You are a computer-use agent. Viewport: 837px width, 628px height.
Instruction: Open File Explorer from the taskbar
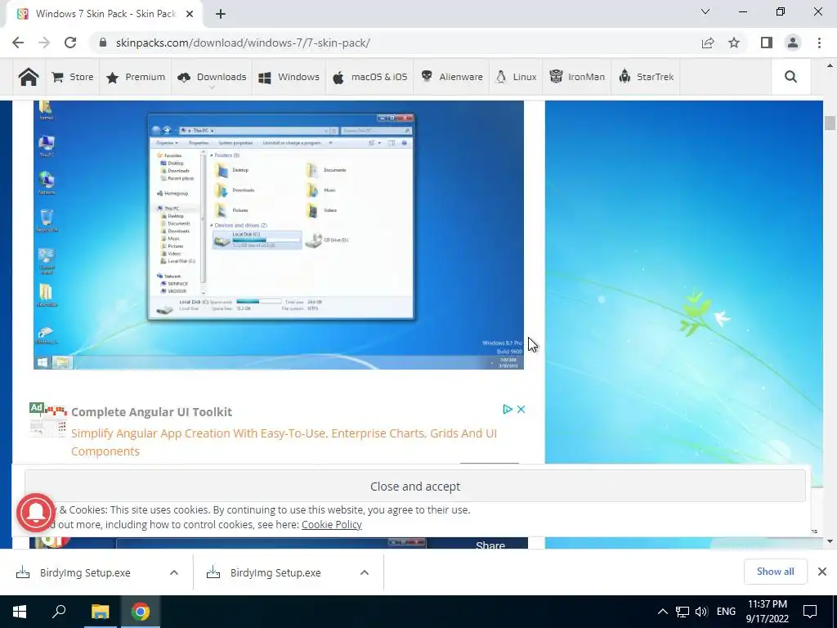[100, 612]
